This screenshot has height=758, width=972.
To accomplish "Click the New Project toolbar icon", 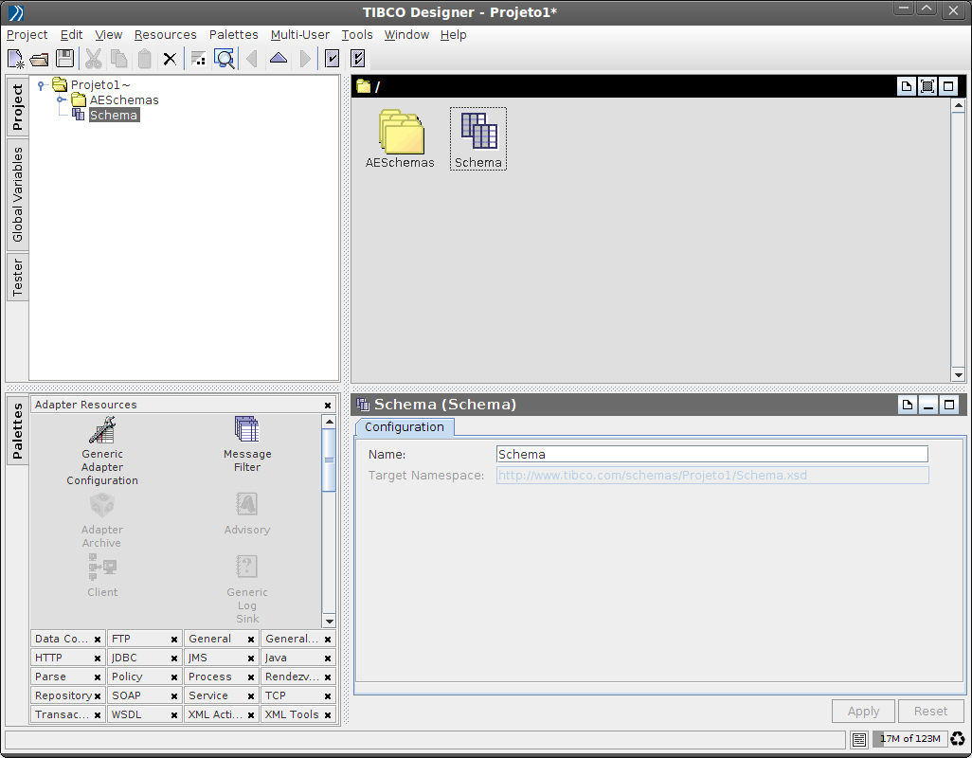I will click(16, 59).
